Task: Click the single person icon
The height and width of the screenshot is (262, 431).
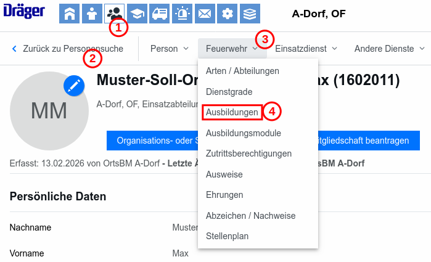Action: click(92, 14)
